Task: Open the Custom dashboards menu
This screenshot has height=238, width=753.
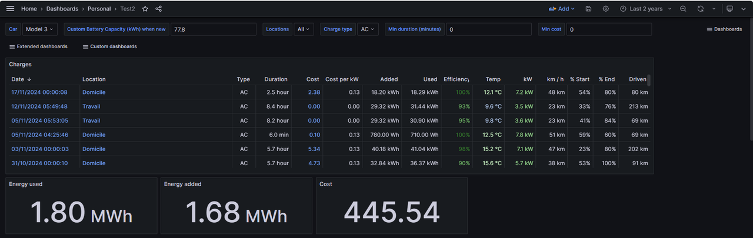Action: tap(110, 46)
